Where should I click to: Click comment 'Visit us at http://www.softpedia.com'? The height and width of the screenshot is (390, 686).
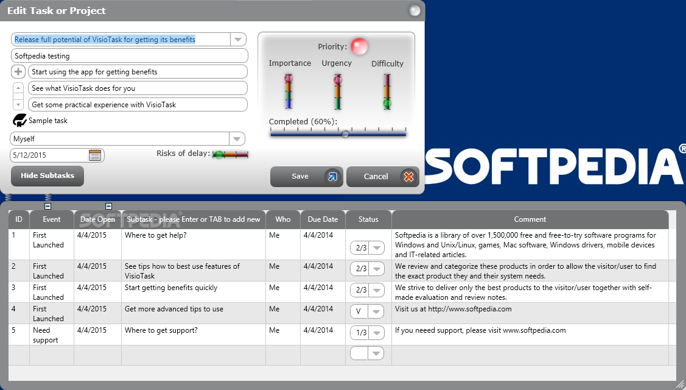point(453,309)
